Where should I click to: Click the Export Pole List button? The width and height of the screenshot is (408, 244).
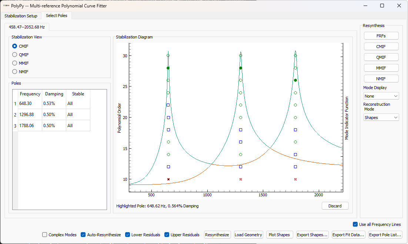coord(385,235)
